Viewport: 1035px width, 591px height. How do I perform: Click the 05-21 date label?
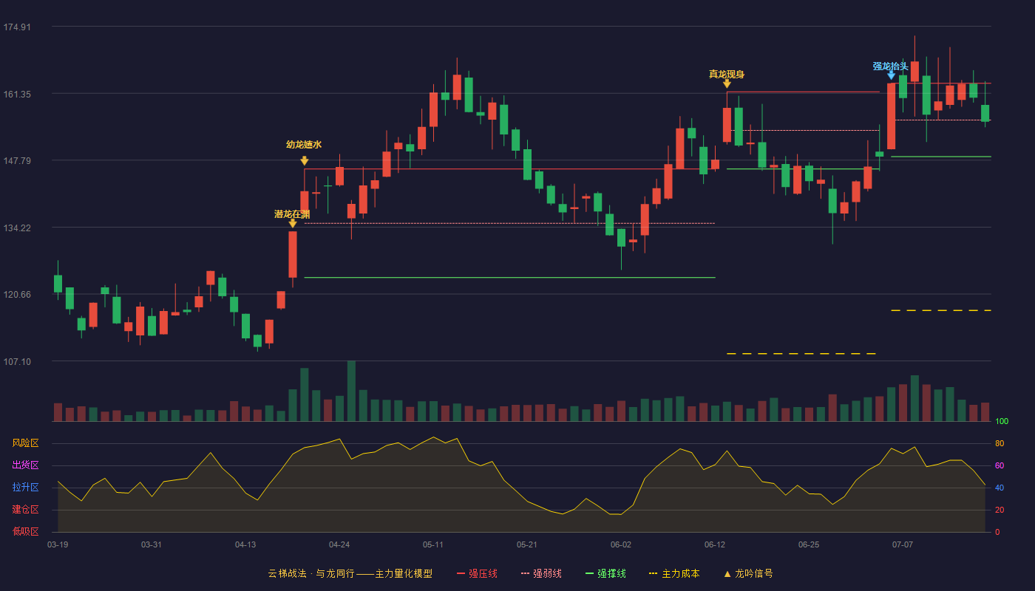[x=527, y=544]
